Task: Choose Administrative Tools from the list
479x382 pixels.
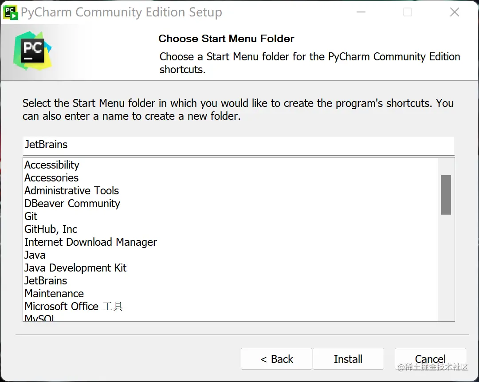Action: click(x=72, y=191)
